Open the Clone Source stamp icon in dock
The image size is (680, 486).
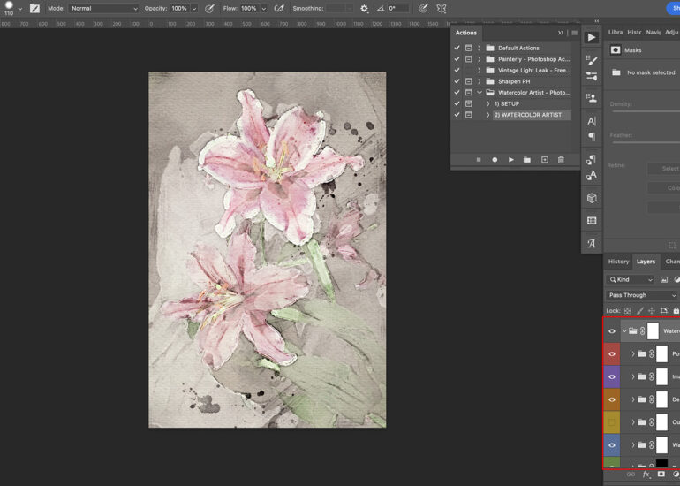(592, 98)
